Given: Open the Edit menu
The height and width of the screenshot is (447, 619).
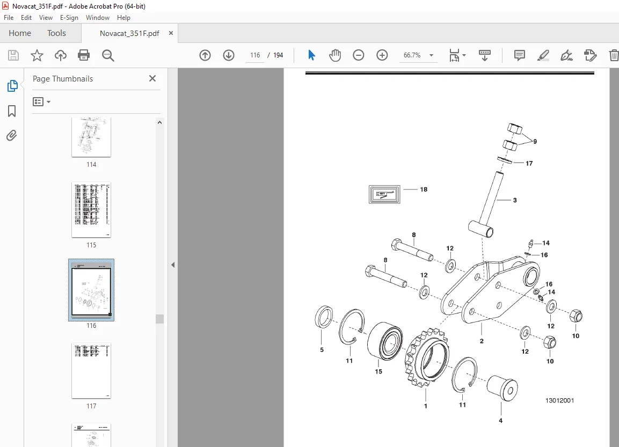Looking at the screenshot, I should pyautogui.click(x=26, y=18).
